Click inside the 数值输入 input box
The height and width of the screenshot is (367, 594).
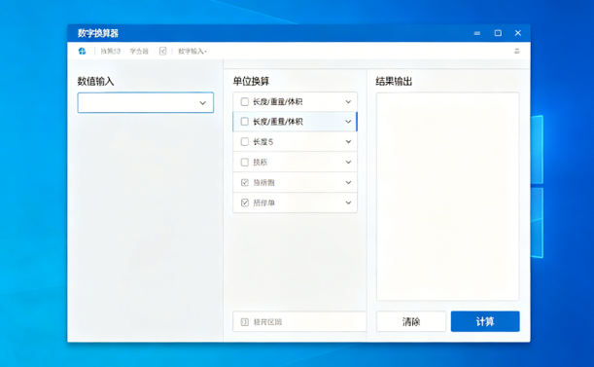click(146, 102)
